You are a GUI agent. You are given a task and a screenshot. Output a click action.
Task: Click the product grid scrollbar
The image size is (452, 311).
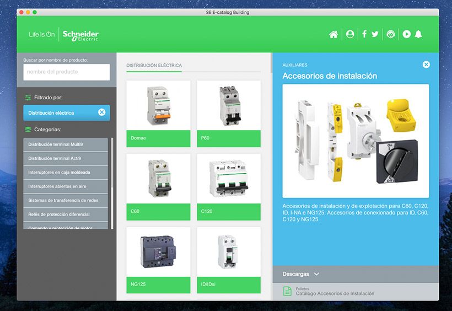271,63
